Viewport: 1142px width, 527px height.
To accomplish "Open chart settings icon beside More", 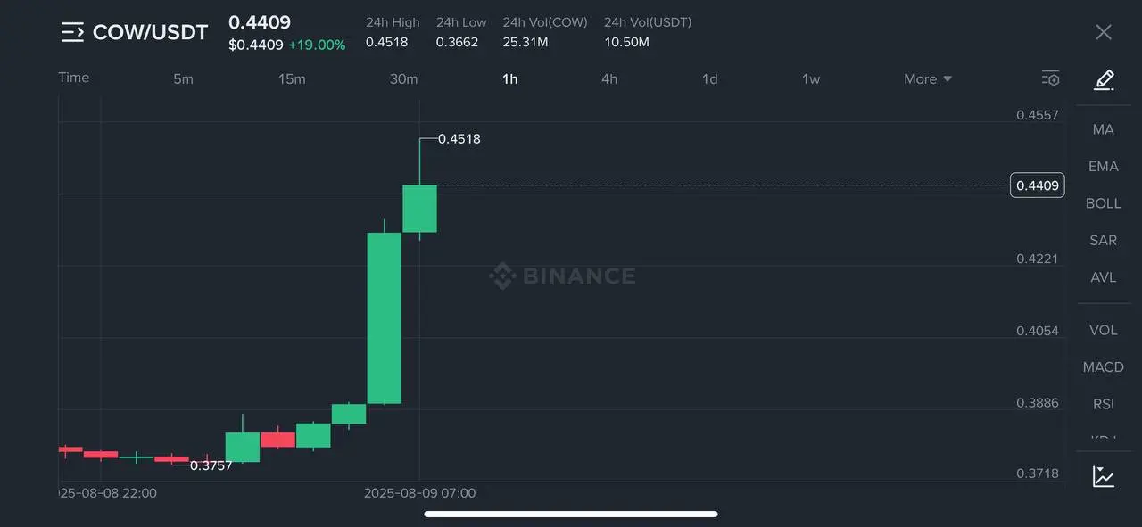I will pyautogui.click(x=1051, y=78).
